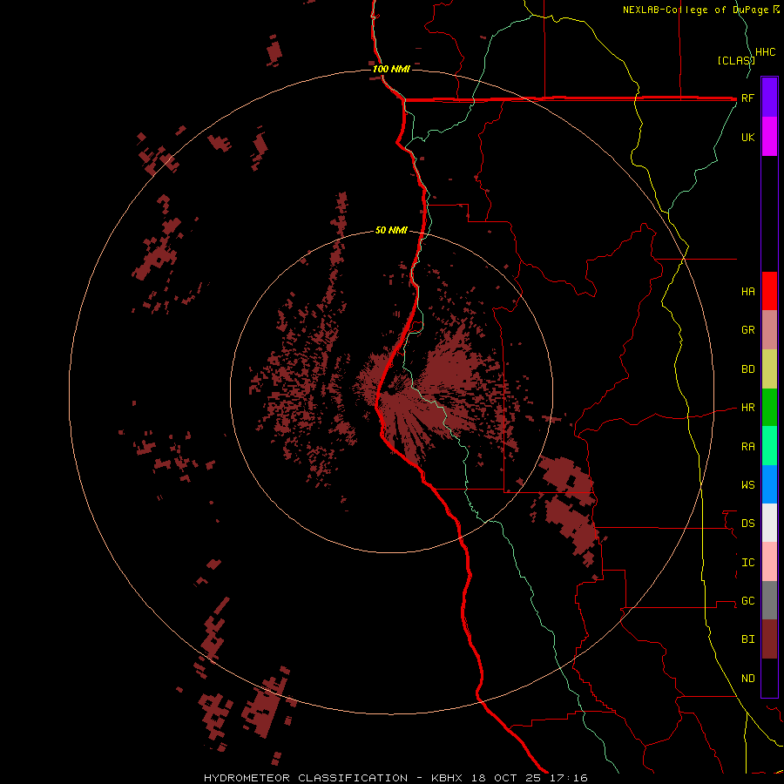Viewport: 784px width, 784px height.
Task: Select the yellow BD color swatch
Action: point(769,369)
